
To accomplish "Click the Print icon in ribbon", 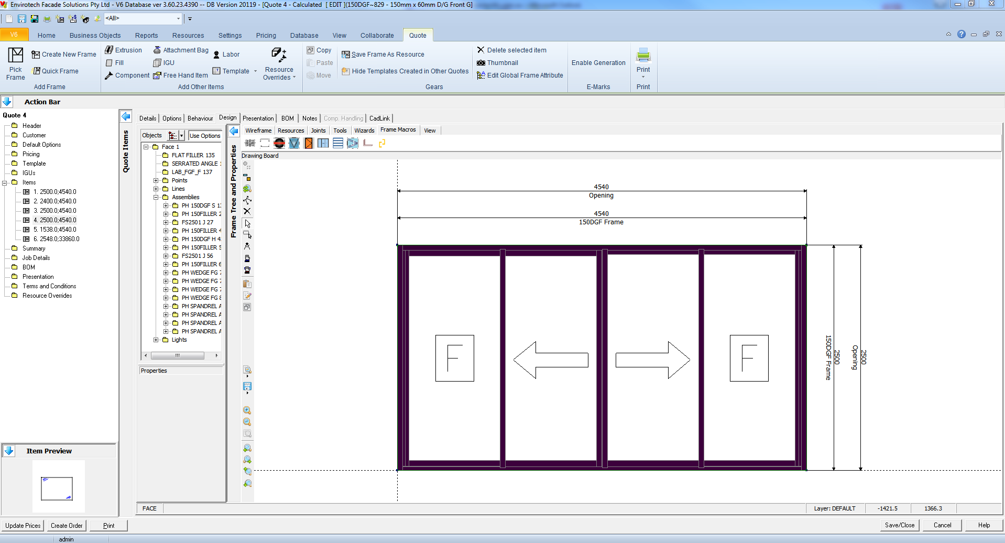I will point(643,56).
